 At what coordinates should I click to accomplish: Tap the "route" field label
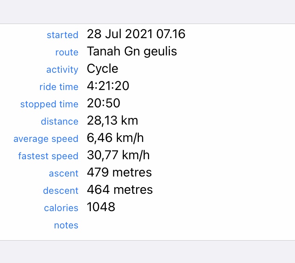pos(66,52)
